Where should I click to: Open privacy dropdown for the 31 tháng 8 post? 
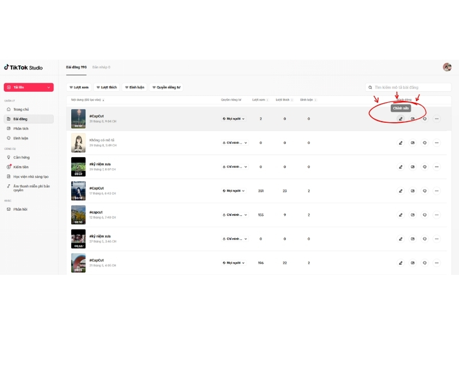point(234,119)
